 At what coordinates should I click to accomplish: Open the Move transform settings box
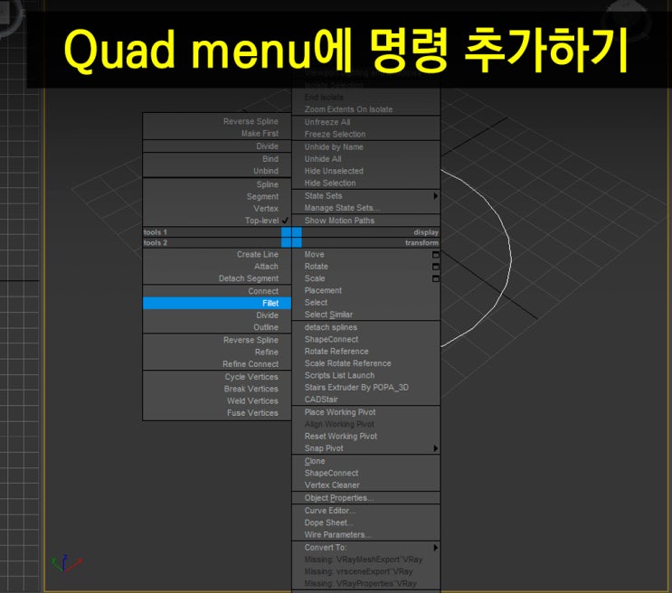435,255
